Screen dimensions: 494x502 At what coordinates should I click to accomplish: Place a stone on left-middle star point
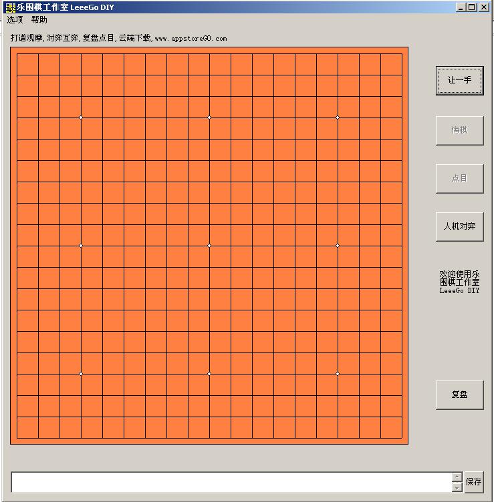[x=81, y=246]
